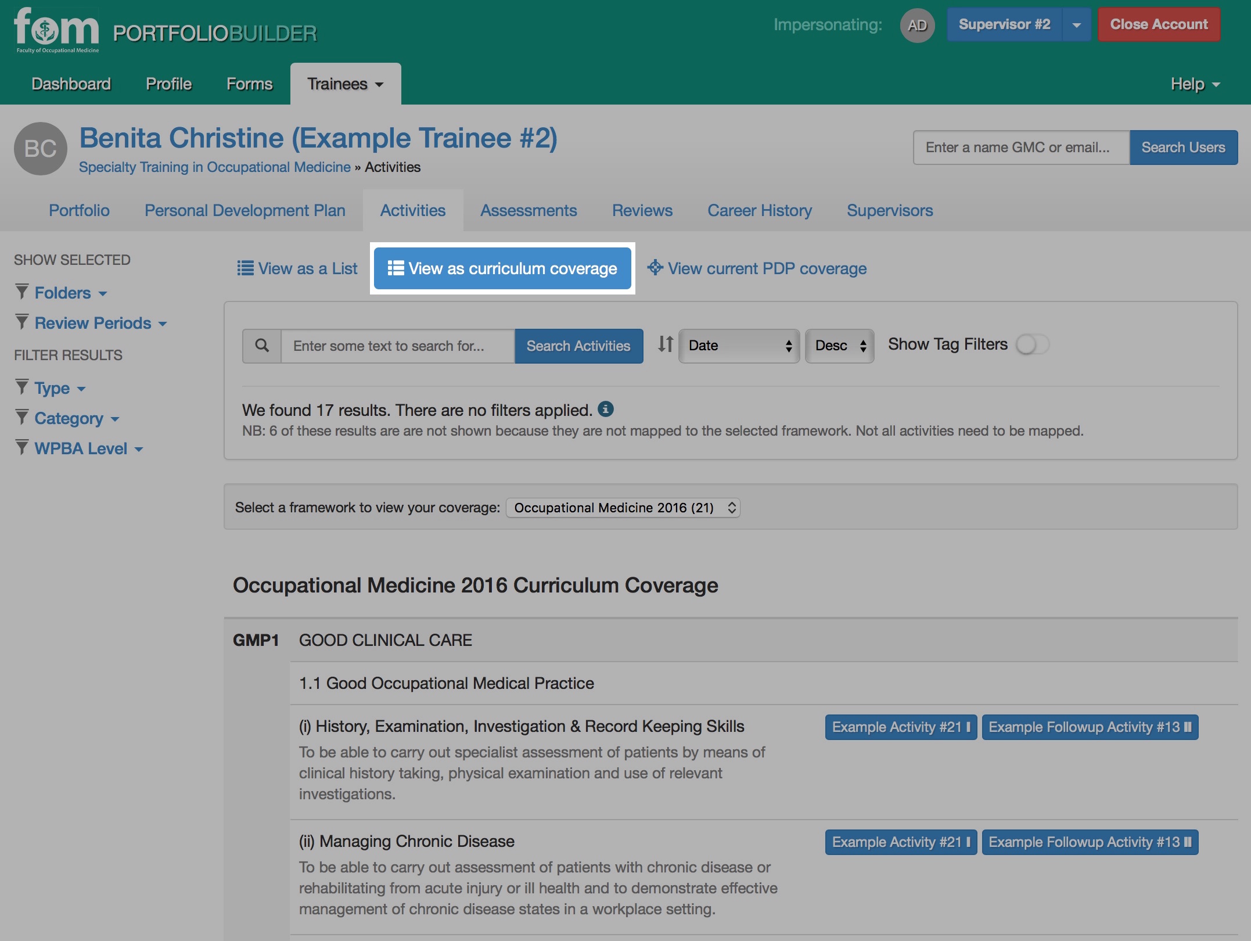The height and width of the screenshot is (941, 1251).
Task: Open the Help dropdown menu
Action: tap(1195, 84)
